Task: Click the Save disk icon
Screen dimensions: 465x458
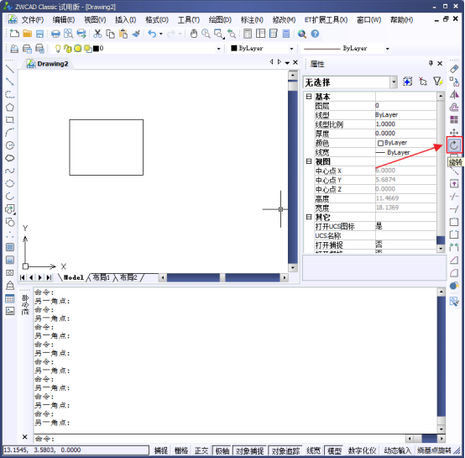Action: (x=39, y=34)
